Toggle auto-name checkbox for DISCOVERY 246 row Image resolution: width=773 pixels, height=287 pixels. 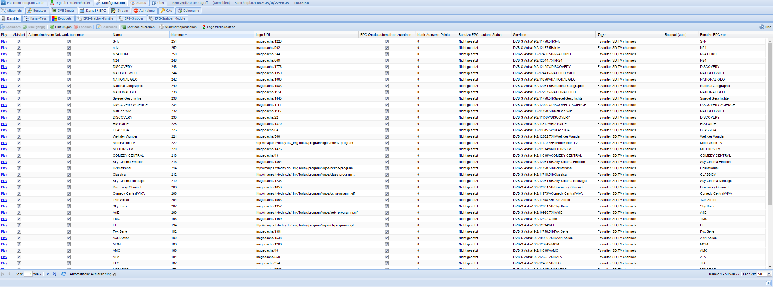coord(69,67)
